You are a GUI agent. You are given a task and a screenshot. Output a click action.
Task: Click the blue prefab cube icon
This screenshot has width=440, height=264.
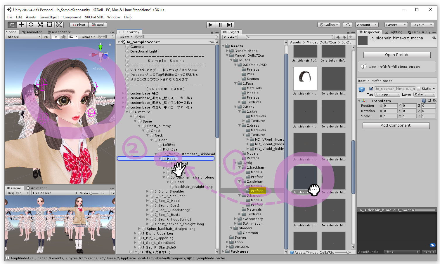coord(362,90)
